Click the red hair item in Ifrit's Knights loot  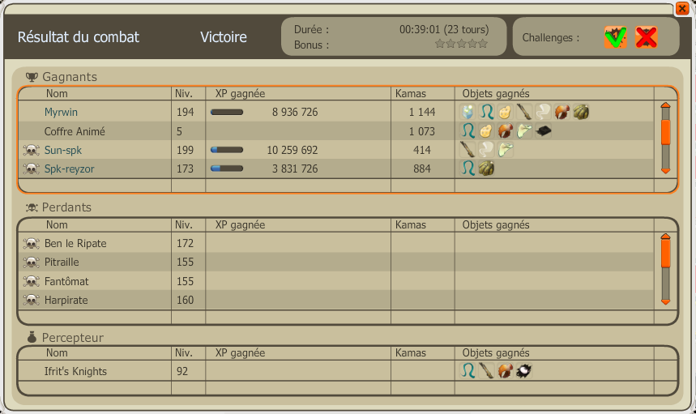point(505,370)
